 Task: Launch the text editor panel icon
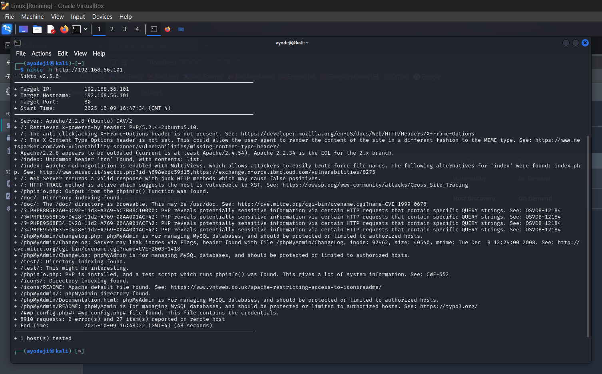(x=51, y=29)
